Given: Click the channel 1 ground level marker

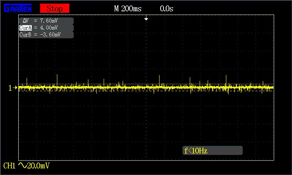Looking at the screenshot, I should 13,88.
